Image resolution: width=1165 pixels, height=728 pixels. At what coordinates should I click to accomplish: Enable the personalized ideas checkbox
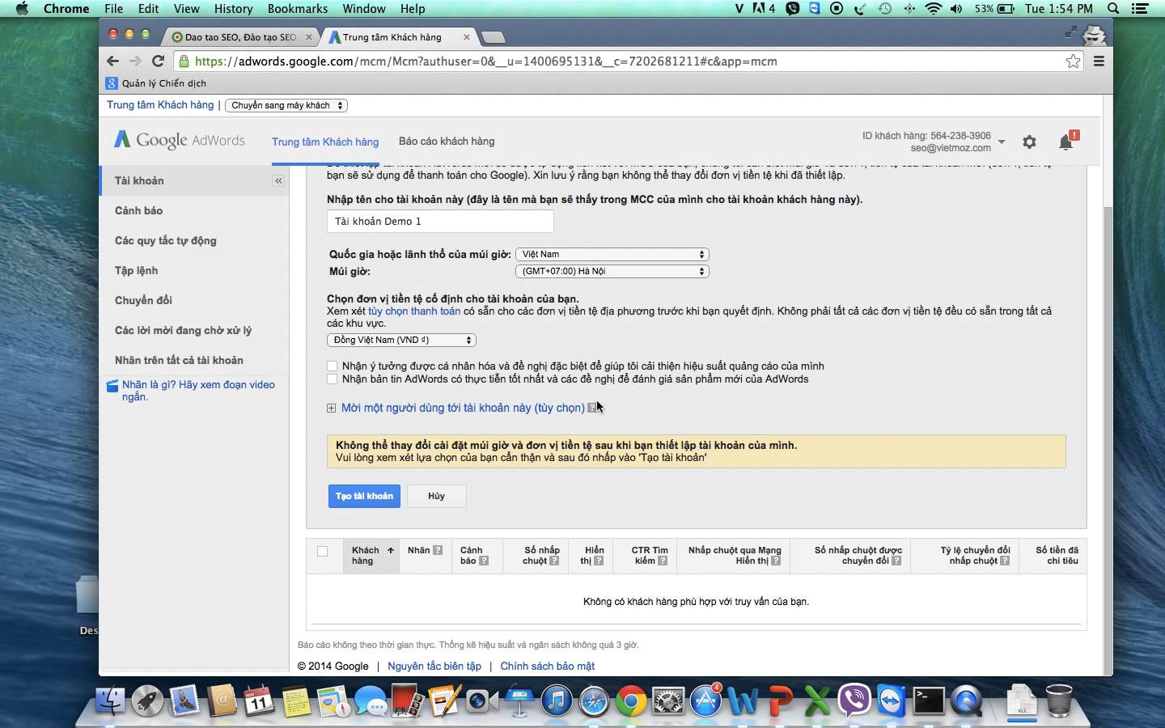point(332,366)
